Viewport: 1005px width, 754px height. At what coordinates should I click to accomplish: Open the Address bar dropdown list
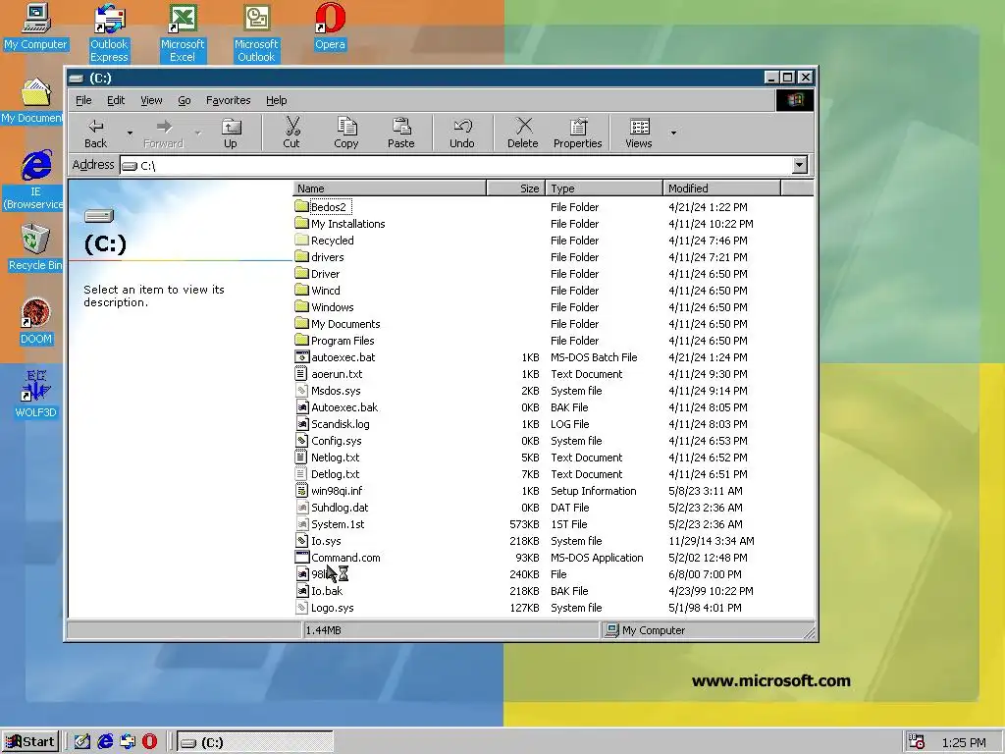[799, 165]
